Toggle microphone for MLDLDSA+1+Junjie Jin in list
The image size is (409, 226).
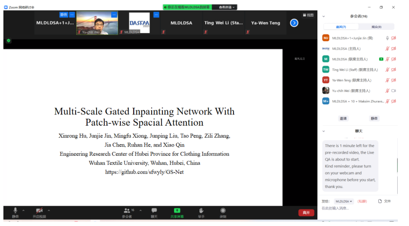[387, 38]
